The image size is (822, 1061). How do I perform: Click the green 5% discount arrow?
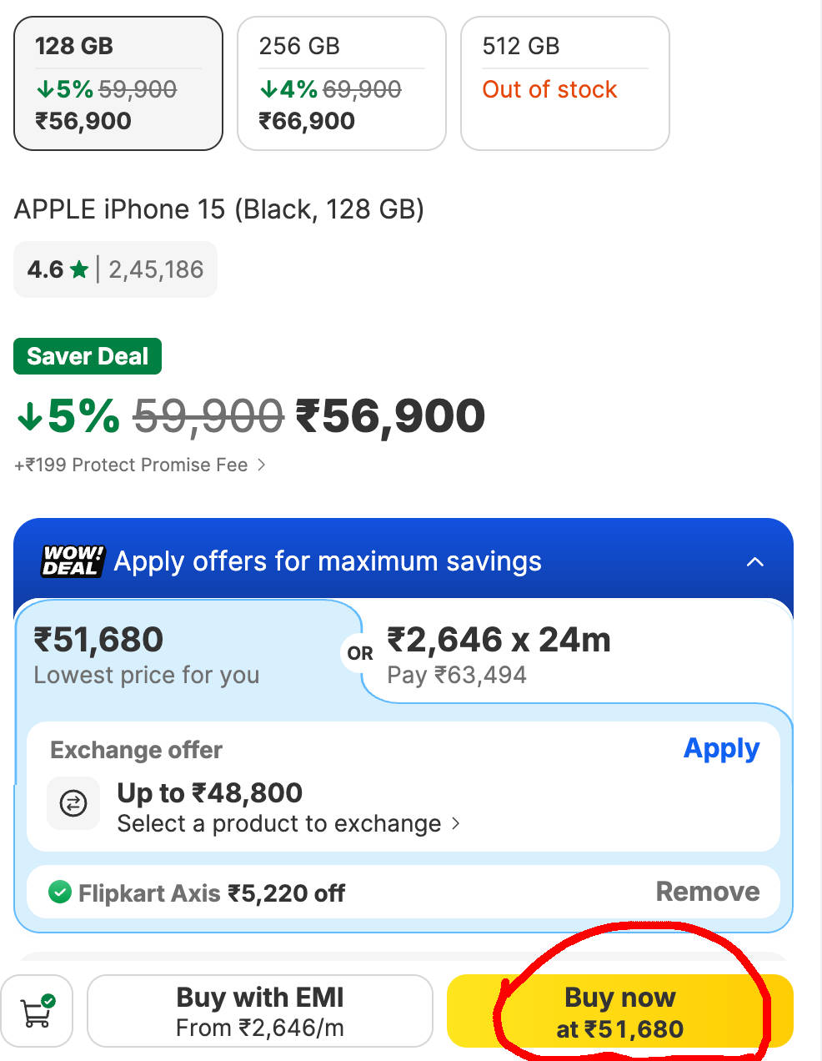coord(30,415)
